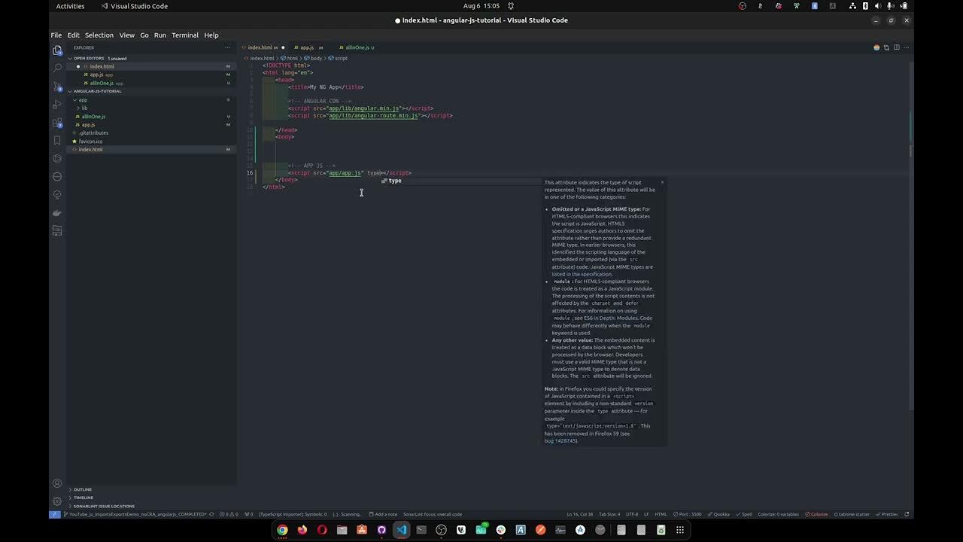Click Prettier in status bar
963x542 pixels.
pos(889,514)
